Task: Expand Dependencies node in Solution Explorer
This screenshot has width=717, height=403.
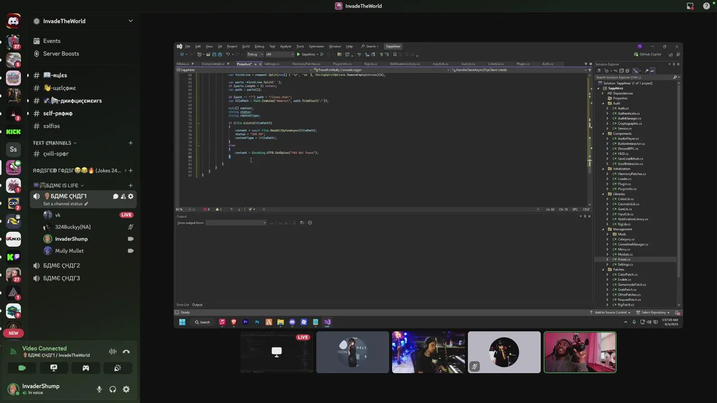Action: point(603,93)
